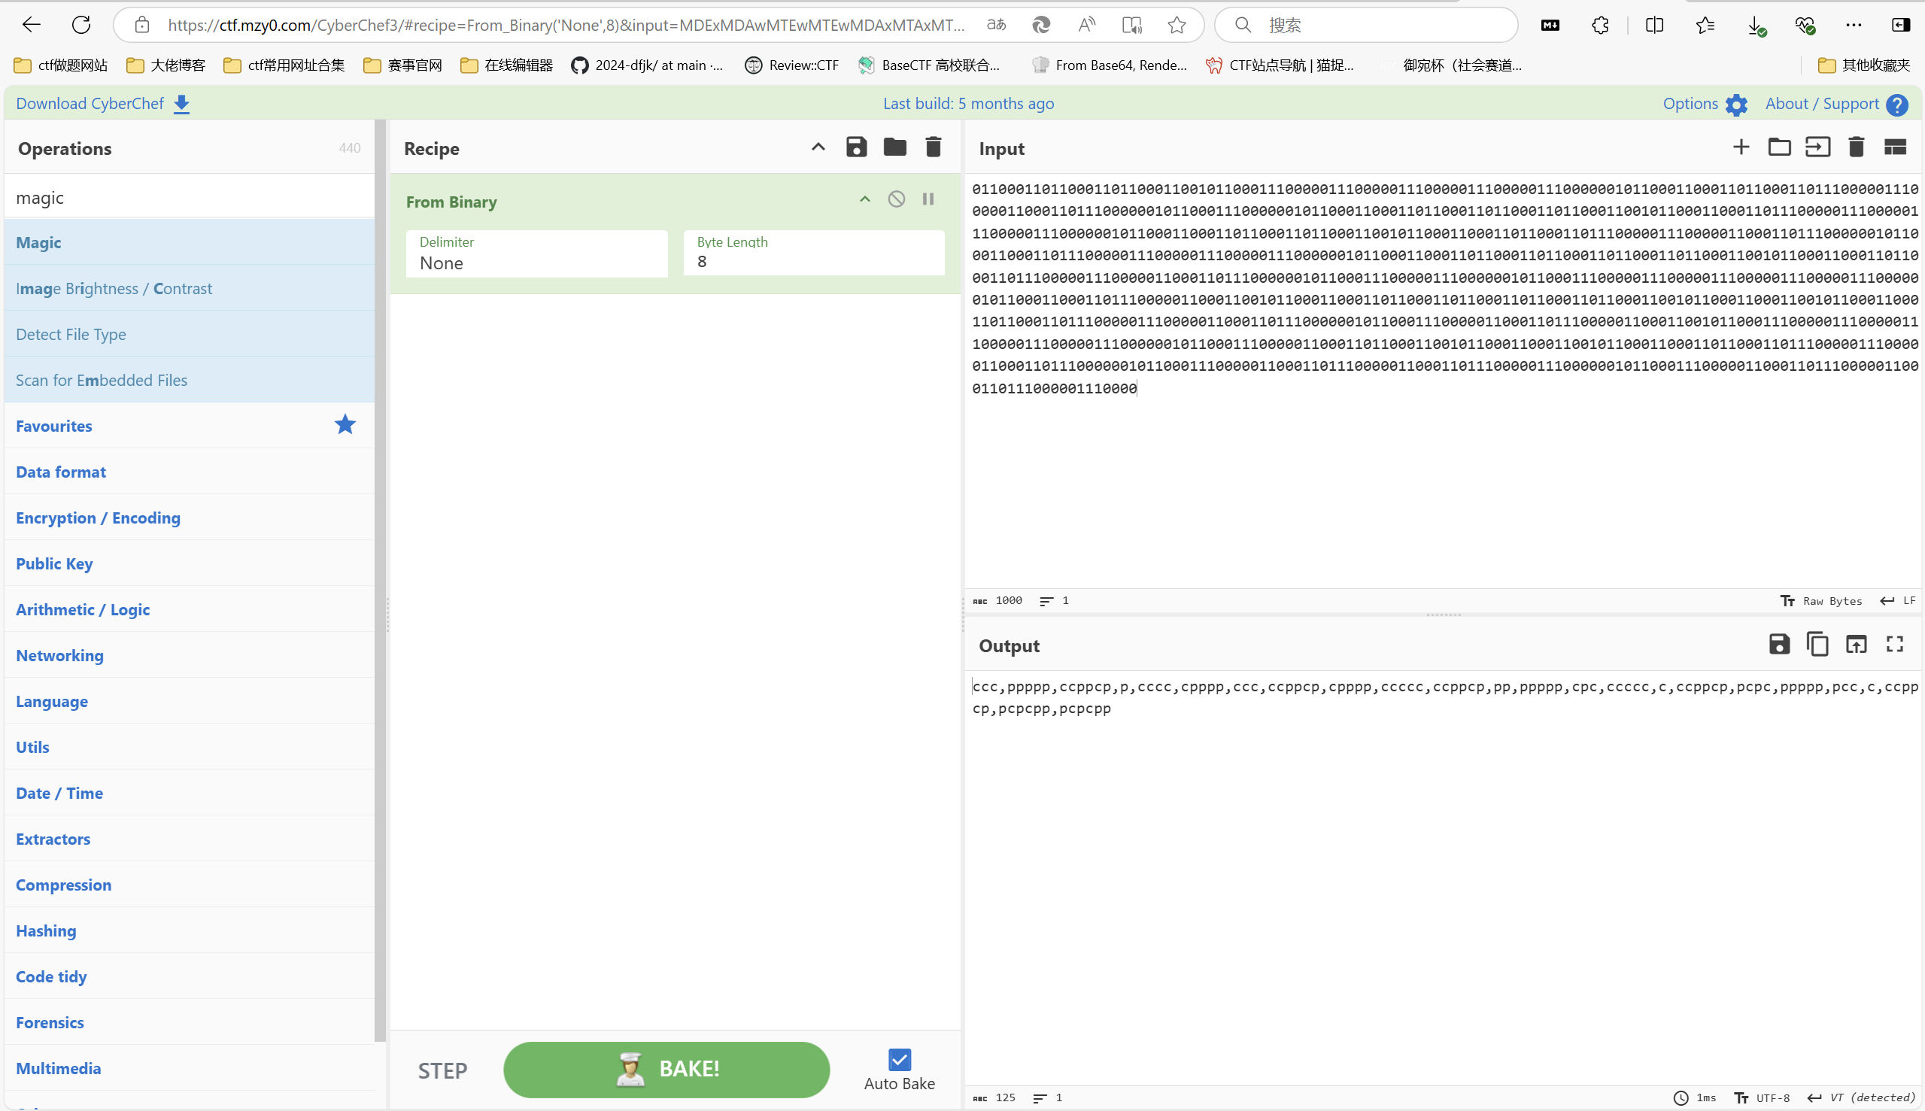
Task: Reset pane layout in Input header
Action: 1895,147
